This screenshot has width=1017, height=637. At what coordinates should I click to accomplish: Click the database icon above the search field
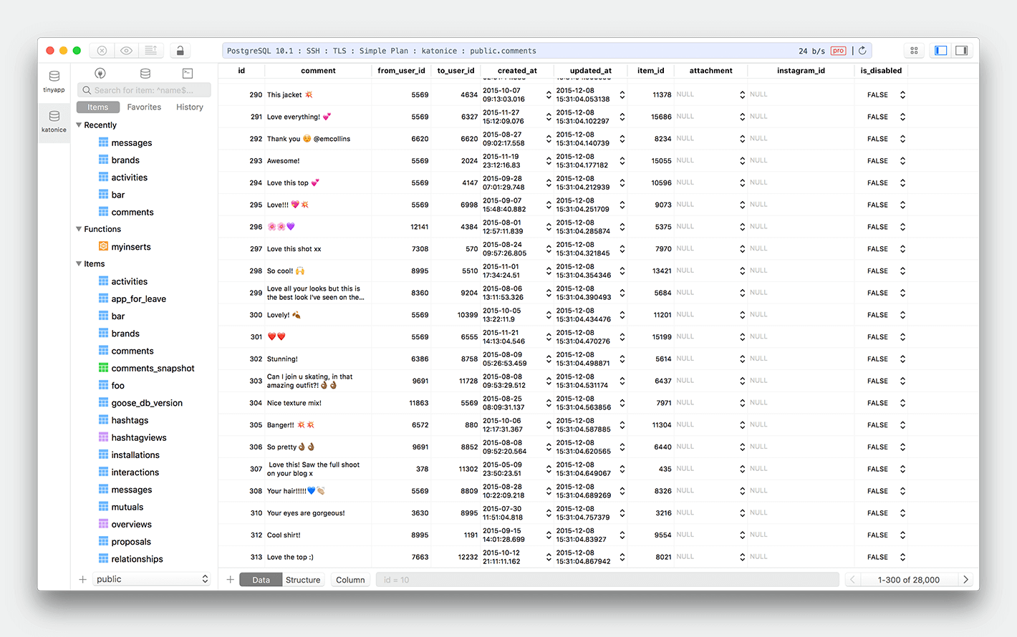(145, 73)
